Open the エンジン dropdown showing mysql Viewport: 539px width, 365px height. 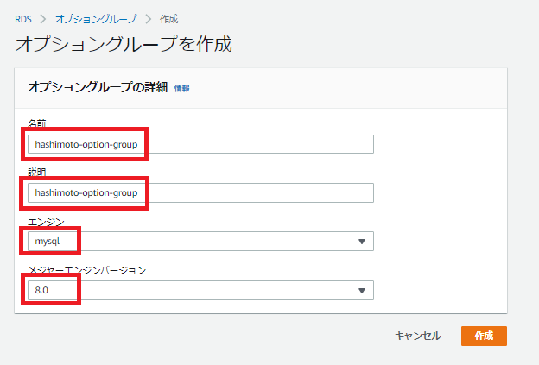point(200,241)
